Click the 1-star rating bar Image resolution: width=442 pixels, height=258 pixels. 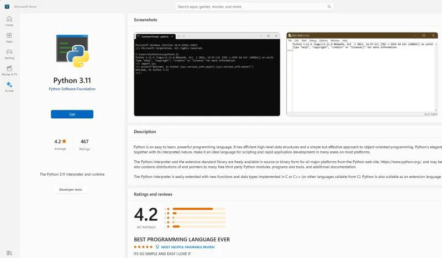[199, 227]
